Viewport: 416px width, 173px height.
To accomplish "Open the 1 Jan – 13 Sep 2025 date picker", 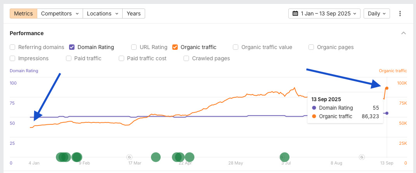I will pyautogui.click(x=324, y=14).
